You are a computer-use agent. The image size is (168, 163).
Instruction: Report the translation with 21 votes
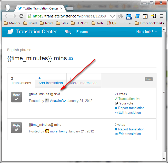(130, 108)
